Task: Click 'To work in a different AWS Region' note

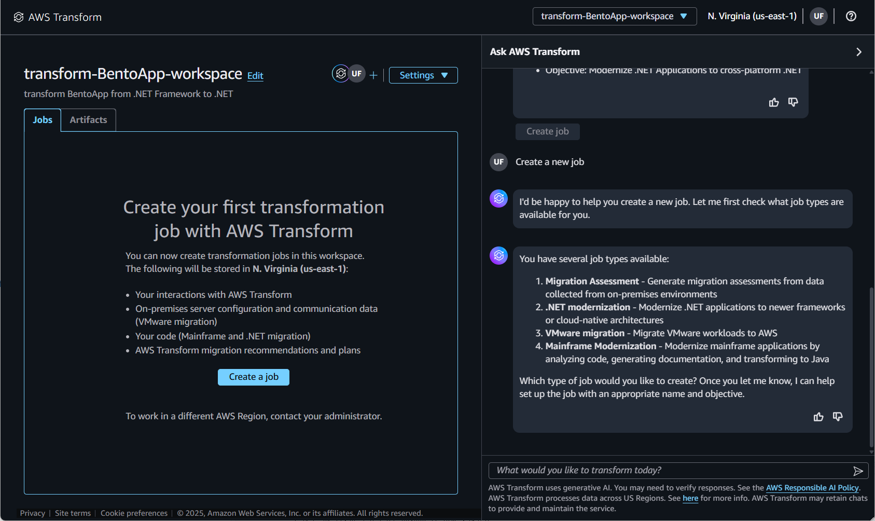Action: click(x=254, y=416)
